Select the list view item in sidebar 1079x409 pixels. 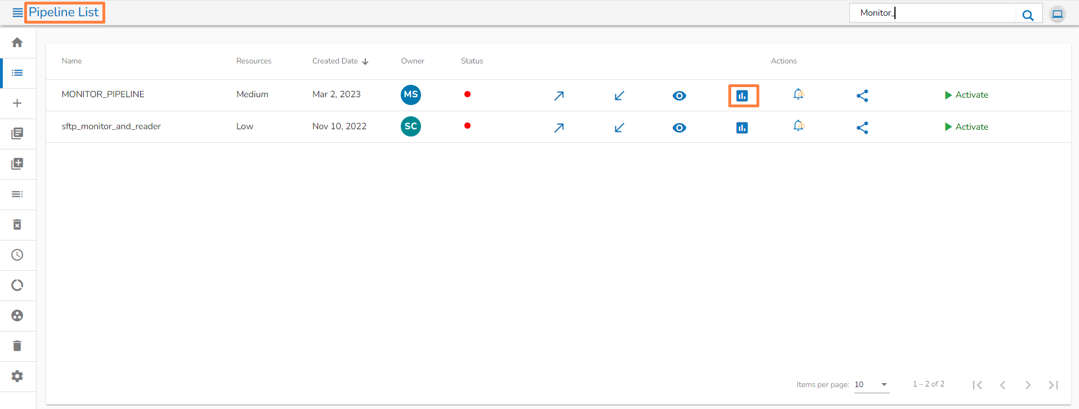click(x=17, y=73)
